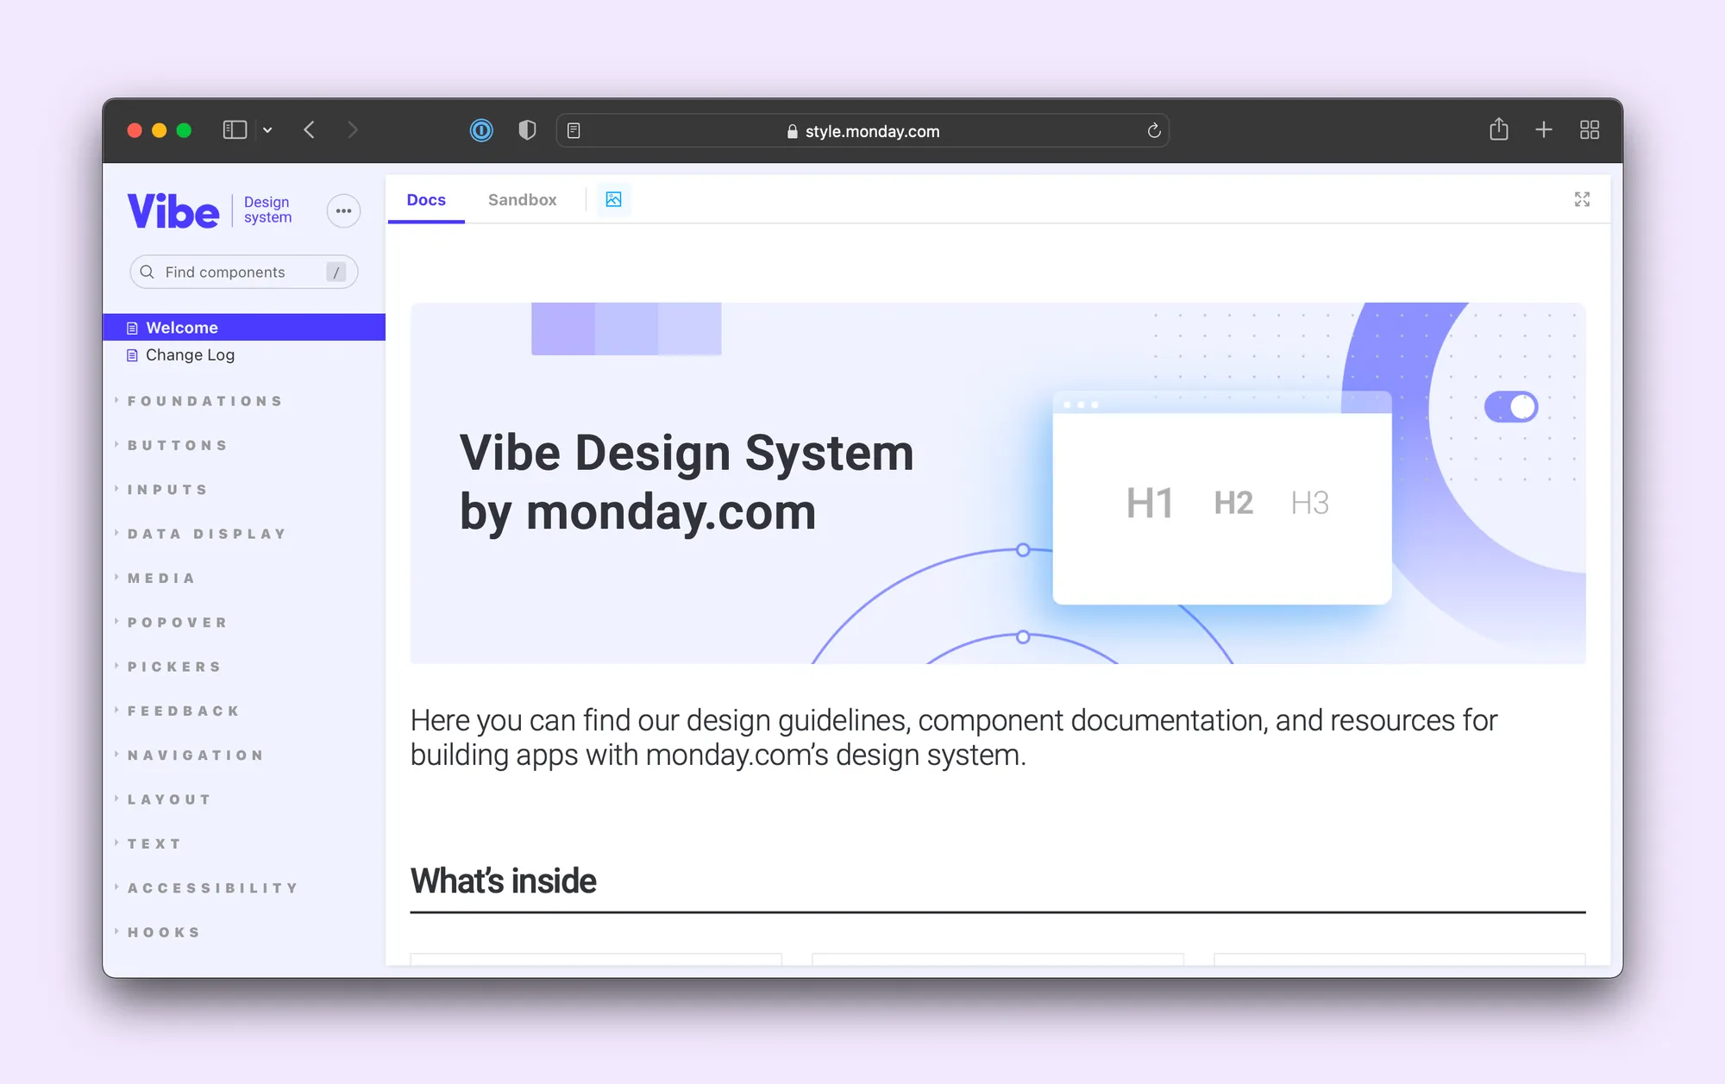Click the leftmost purple color block in banner
Image resolution: width=1725 pixels, height=1084 pixels.
[562, 329]
